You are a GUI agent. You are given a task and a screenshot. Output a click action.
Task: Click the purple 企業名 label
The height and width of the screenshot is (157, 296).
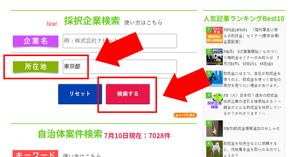(x=36, y=41)
